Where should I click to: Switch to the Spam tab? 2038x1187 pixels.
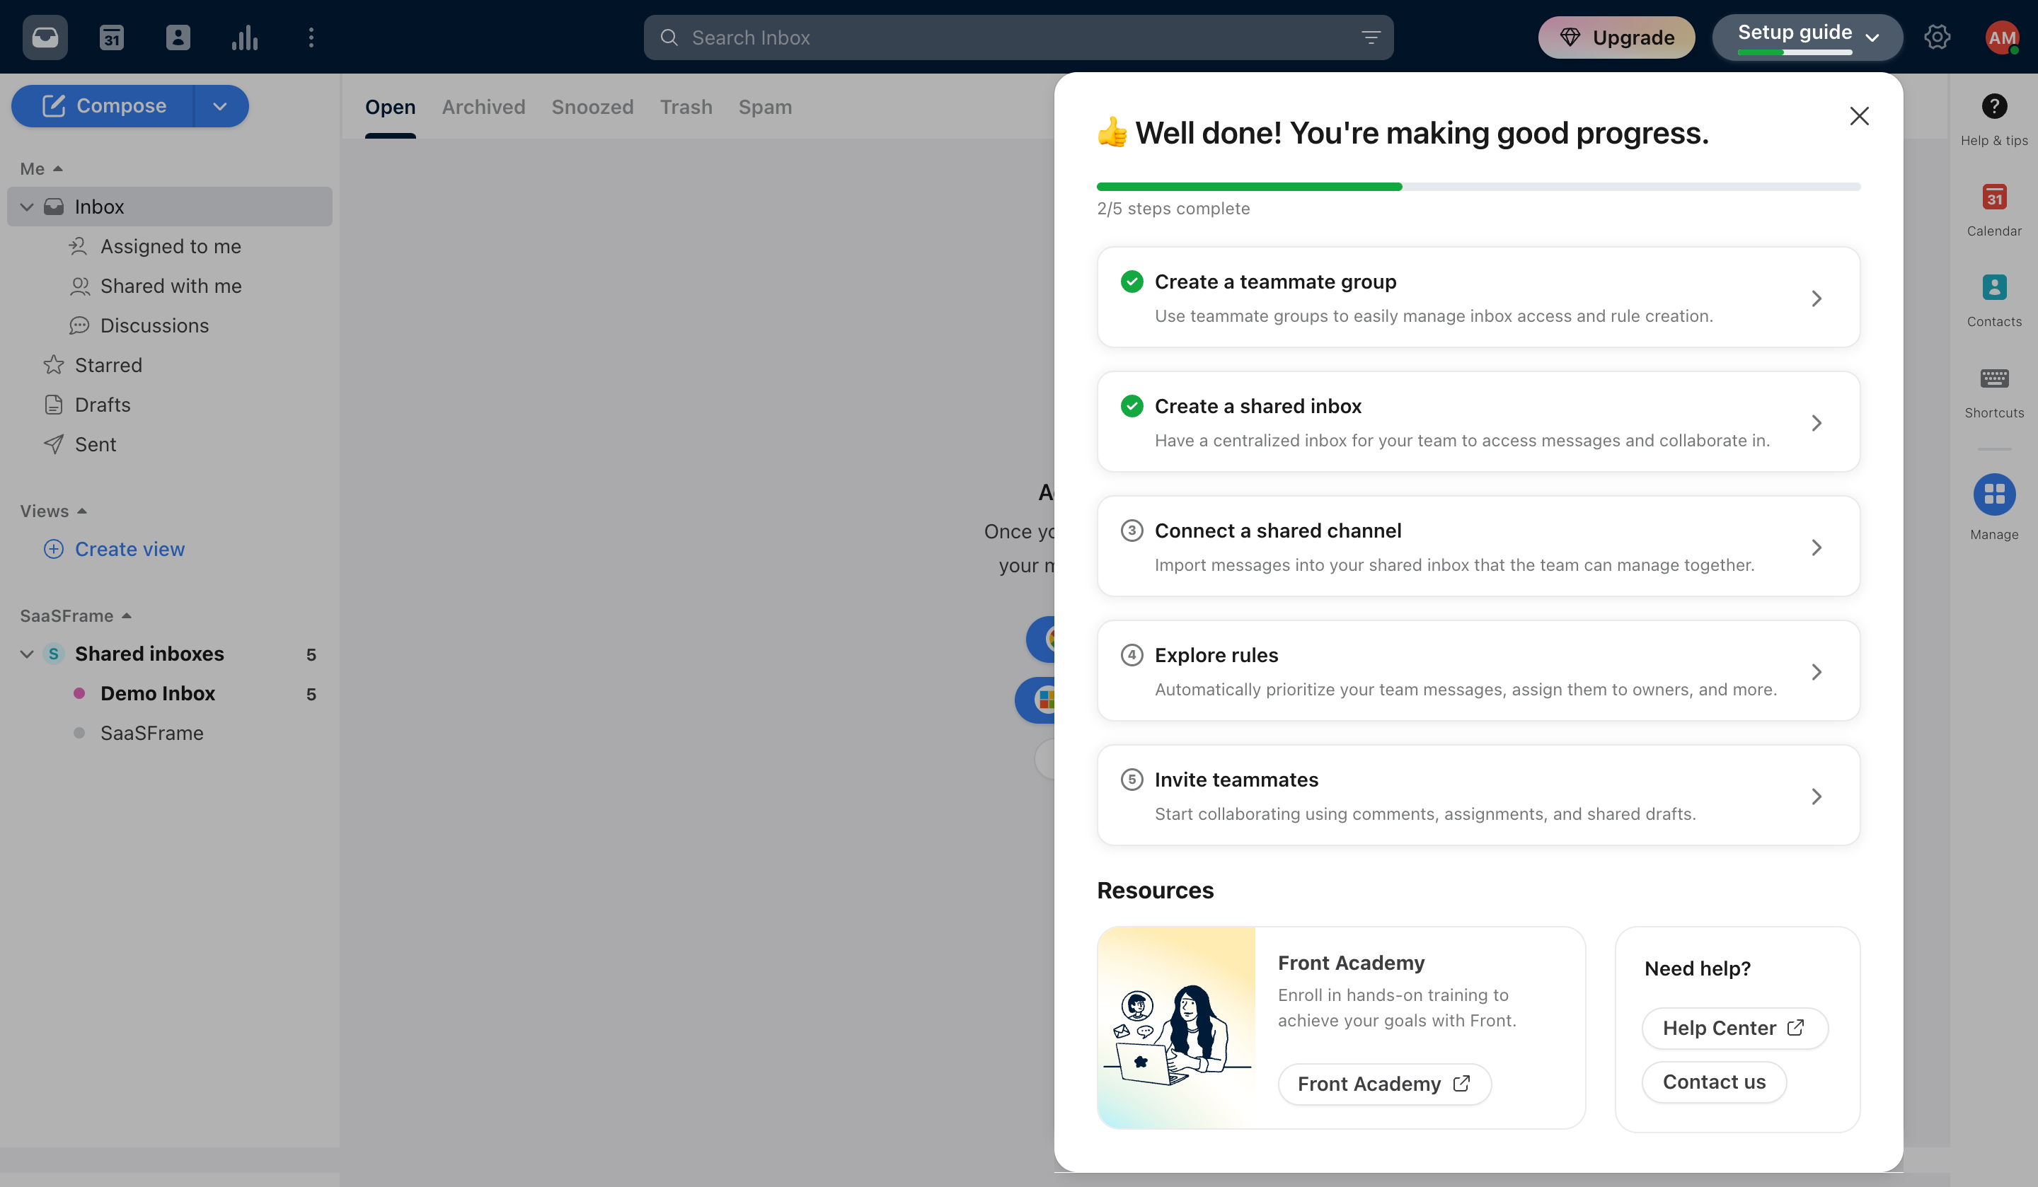coord(764,107)
